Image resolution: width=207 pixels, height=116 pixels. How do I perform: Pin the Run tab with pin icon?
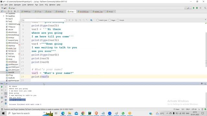tap(2, 102)
